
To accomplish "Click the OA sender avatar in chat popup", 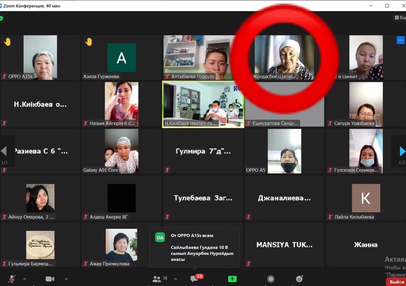I will pyautogui.click(x=160, y=237).
